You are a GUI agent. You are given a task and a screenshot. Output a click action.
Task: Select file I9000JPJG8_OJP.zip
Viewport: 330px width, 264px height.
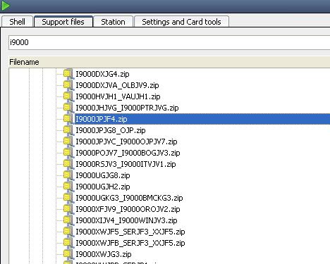tap(111, 130)
